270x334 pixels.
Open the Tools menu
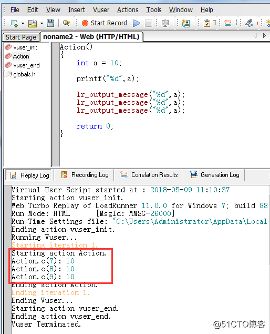[x=153, y=10]
